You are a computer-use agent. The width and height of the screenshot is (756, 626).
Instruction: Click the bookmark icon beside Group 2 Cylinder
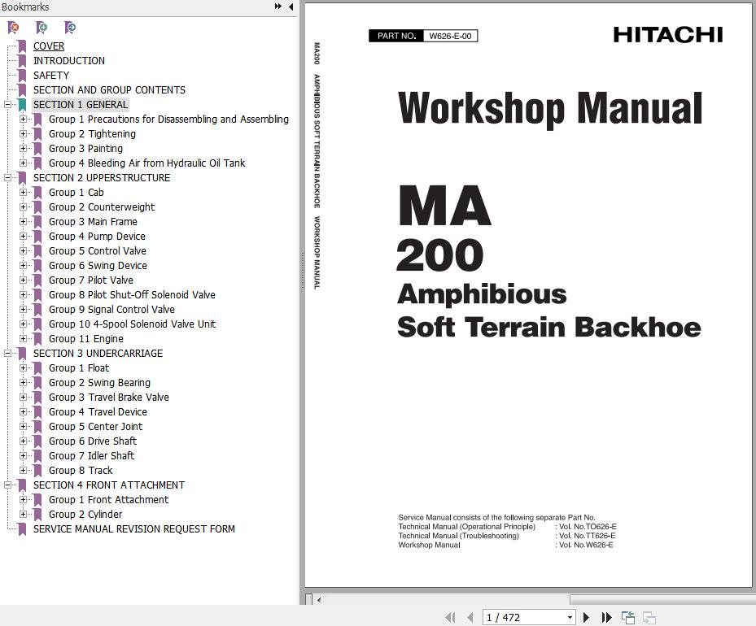coord(37,515)
